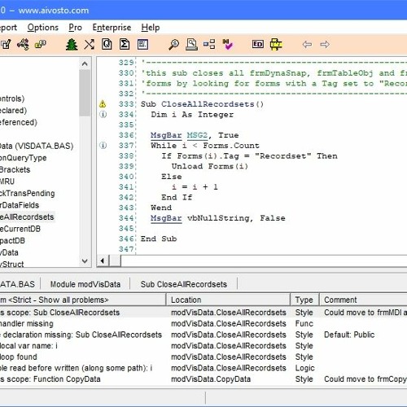Select the 'declaration missing: Sub CloseAllRecordsets' row
407x407 pixels.
point(203,335)
